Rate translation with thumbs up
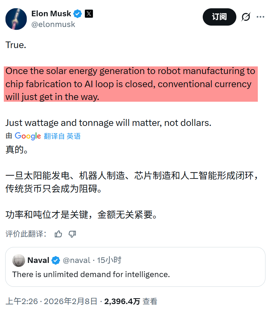Screen dimensions: 271x311 pos(58,234)
